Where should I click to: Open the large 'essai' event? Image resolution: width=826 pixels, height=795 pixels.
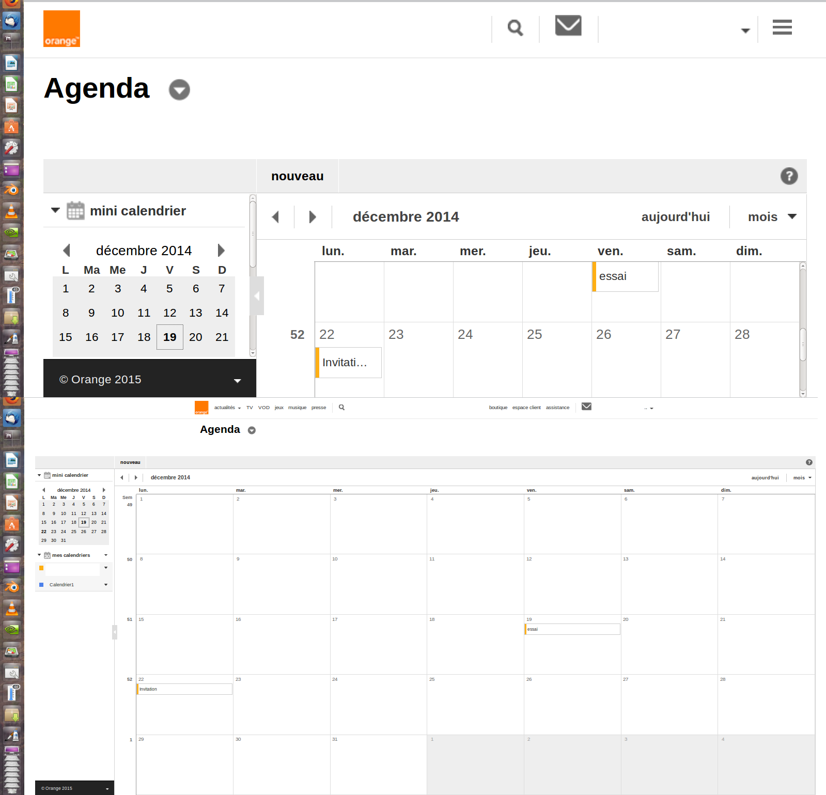click(625, 276)
